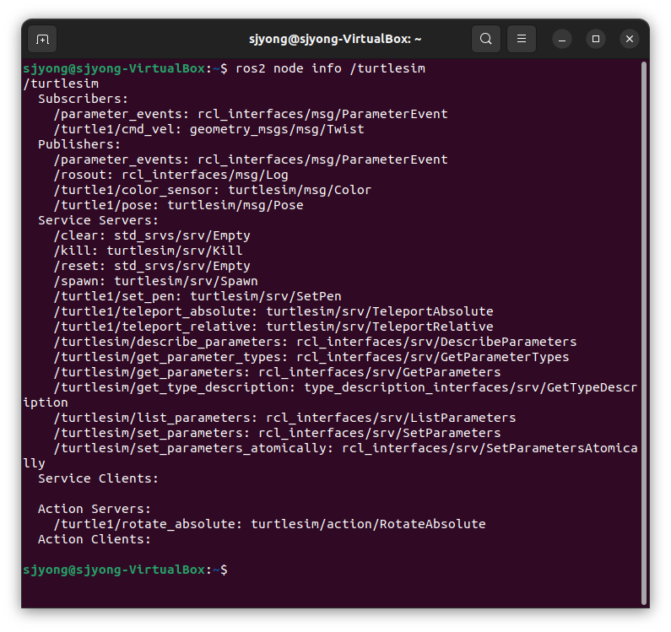Click the /turtlesim/list_parameters line

[x=284, y=418]
